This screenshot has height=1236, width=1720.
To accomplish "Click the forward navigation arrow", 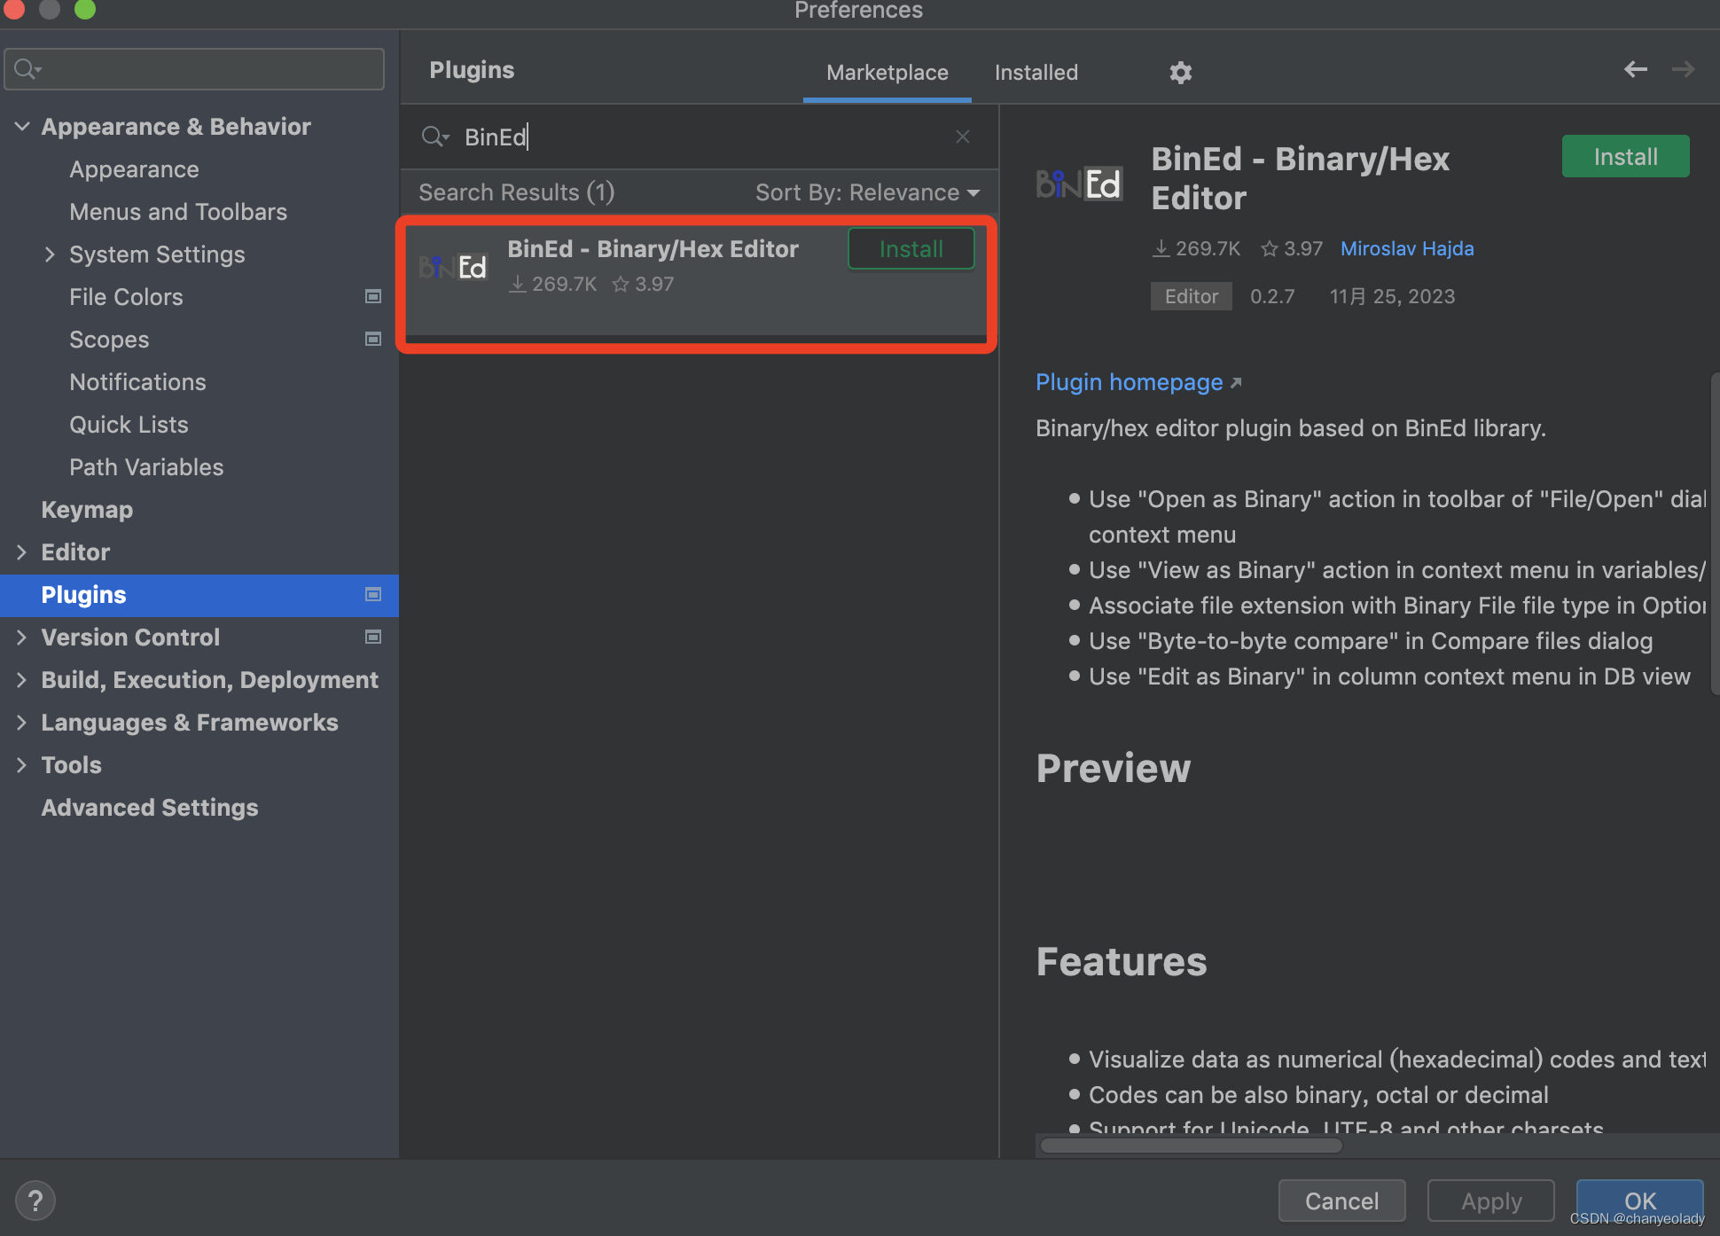I will [1683, 69].
